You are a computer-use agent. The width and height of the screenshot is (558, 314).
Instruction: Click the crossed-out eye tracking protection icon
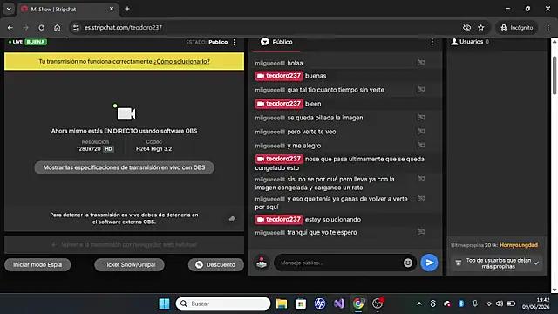click(x=466, y=27)
